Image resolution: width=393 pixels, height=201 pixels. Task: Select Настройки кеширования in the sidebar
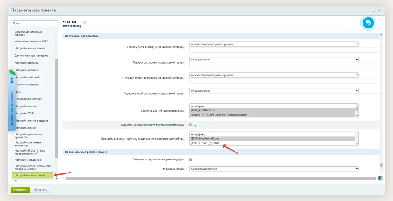(x=30, y=48)
